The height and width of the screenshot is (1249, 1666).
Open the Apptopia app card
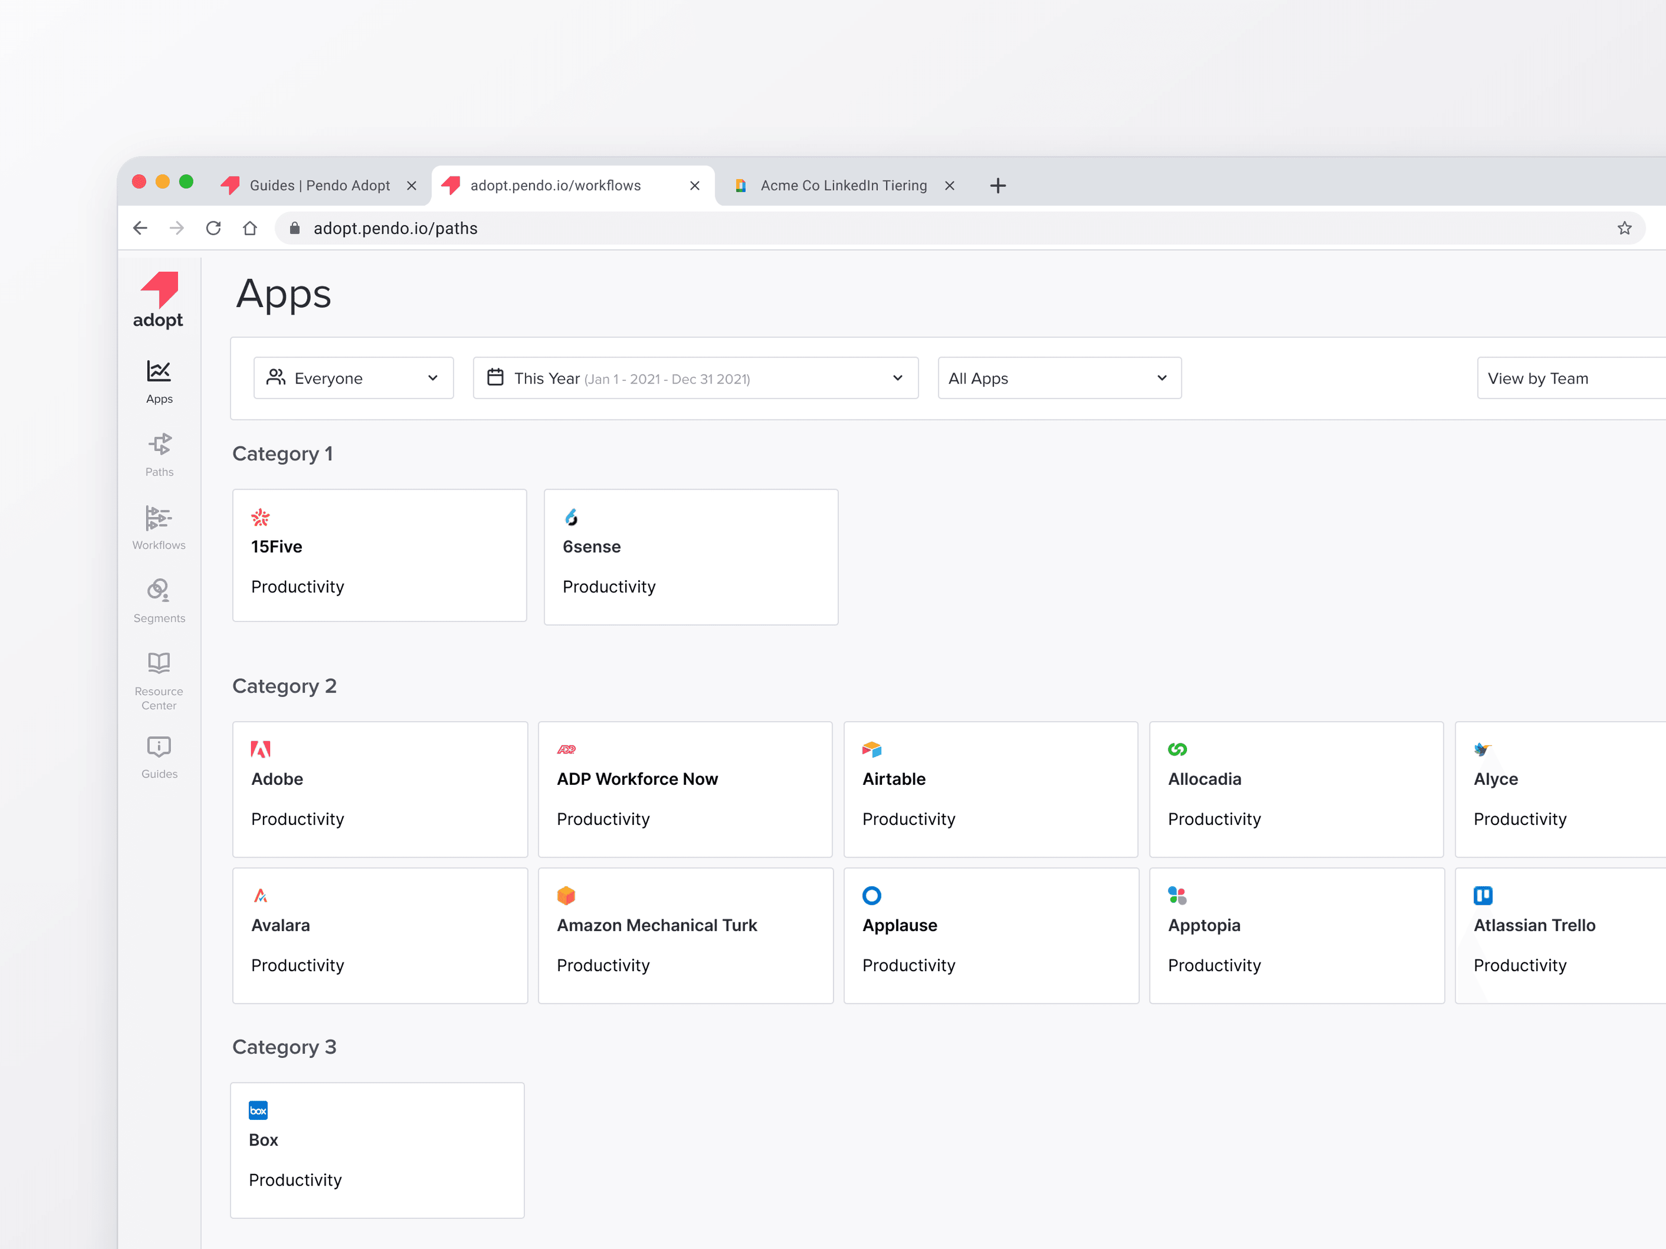1297,936
